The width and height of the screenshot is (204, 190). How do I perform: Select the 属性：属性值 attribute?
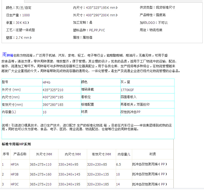83,38
